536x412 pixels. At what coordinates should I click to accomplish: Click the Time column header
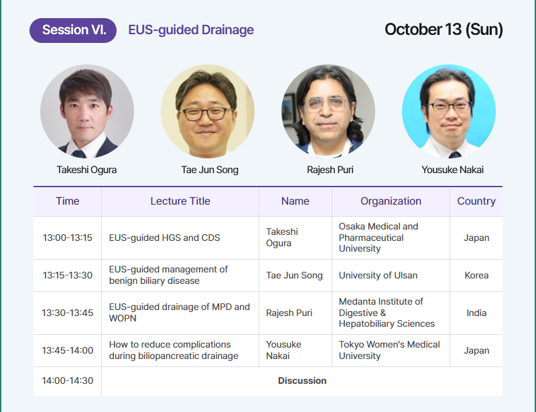68,201
